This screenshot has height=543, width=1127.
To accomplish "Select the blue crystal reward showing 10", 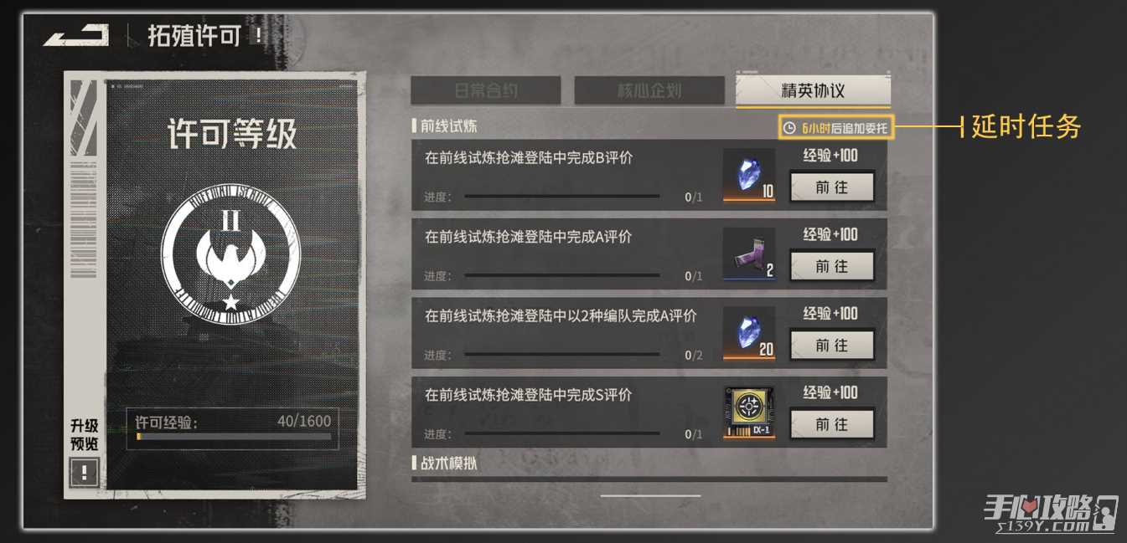I will 749,175.
